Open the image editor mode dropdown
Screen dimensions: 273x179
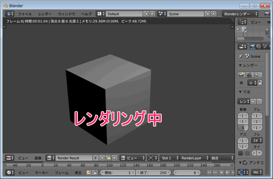pyautogui.click(x=132, y=158)
